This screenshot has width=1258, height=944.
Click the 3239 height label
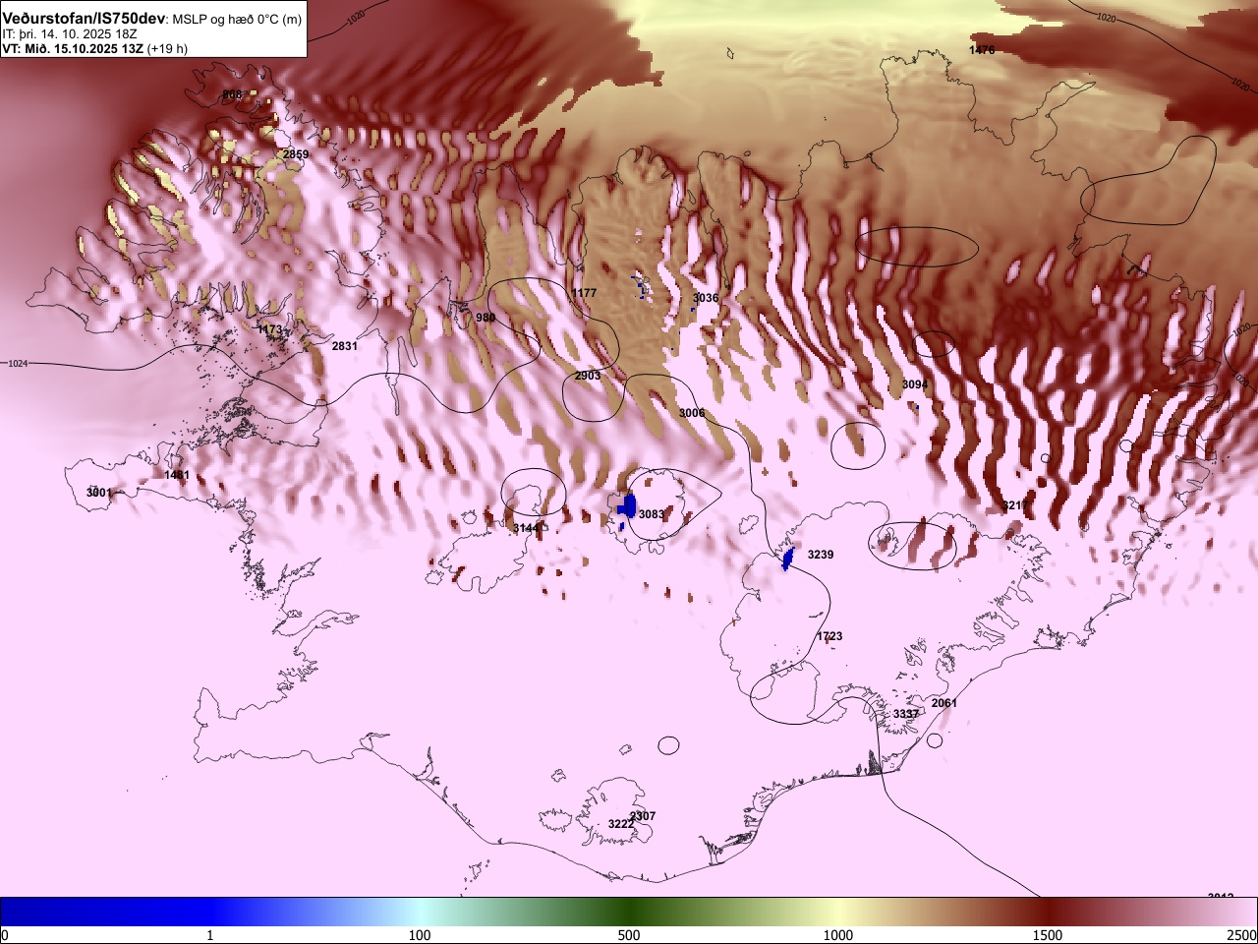[821, 555]
